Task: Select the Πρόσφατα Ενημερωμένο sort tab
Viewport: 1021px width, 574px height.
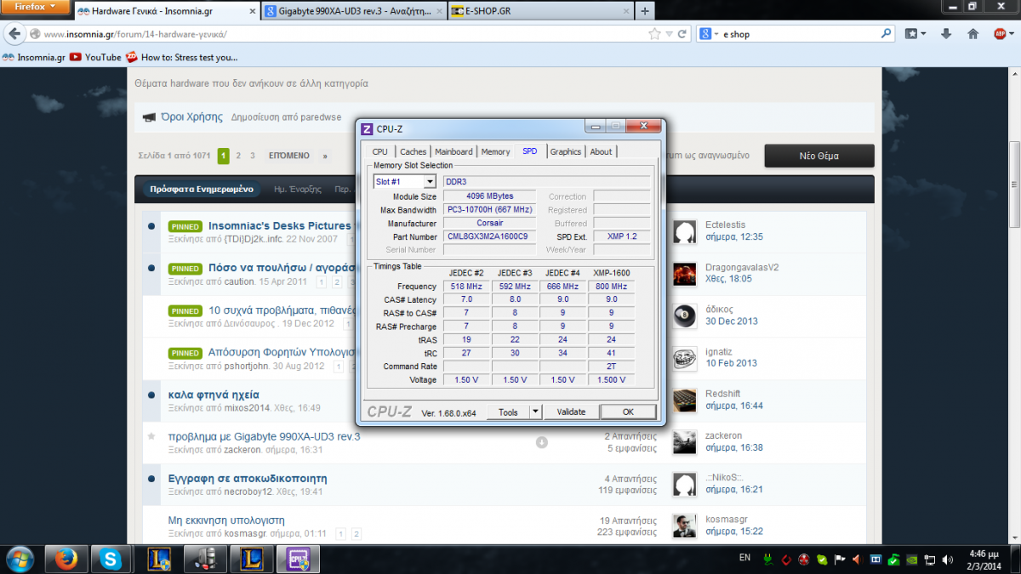Action: click(202, 189)
